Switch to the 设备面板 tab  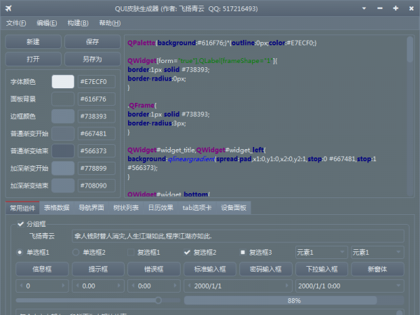(x=233, y=208)
